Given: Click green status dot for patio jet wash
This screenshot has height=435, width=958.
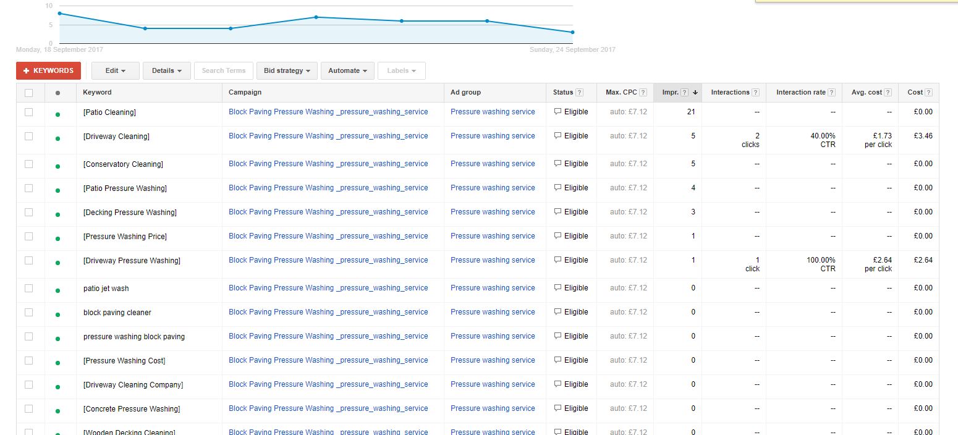Looking at the screenshot, I should pyautogui.click(x=57, y=290).
